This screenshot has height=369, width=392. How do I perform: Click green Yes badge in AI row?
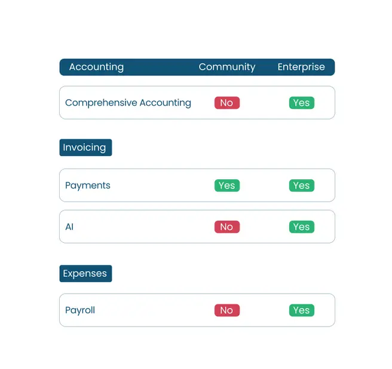[x=302, y=227]
